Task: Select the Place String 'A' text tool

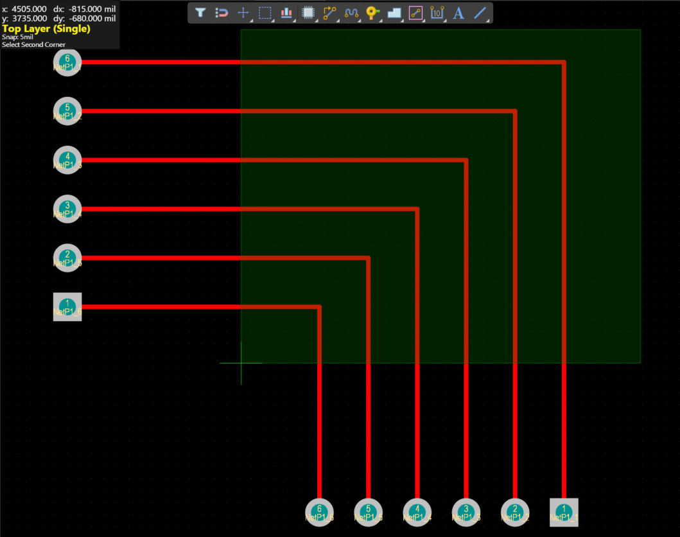Action: tap(458, 13)
